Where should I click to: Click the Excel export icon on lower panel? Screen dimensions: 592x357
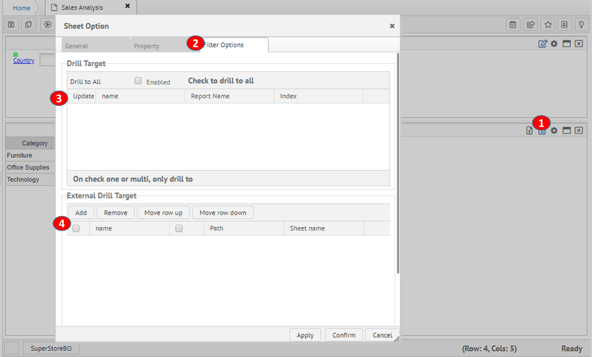[x=529, y=131]
